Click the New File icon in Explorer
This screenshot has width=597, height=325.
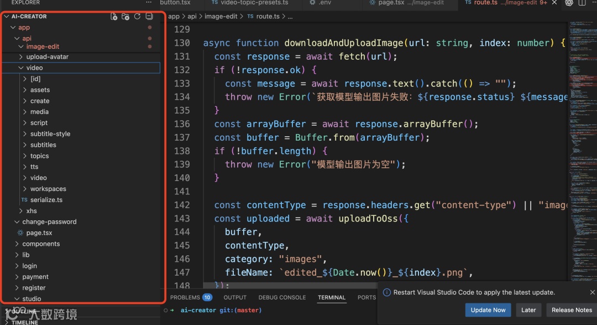114,17
